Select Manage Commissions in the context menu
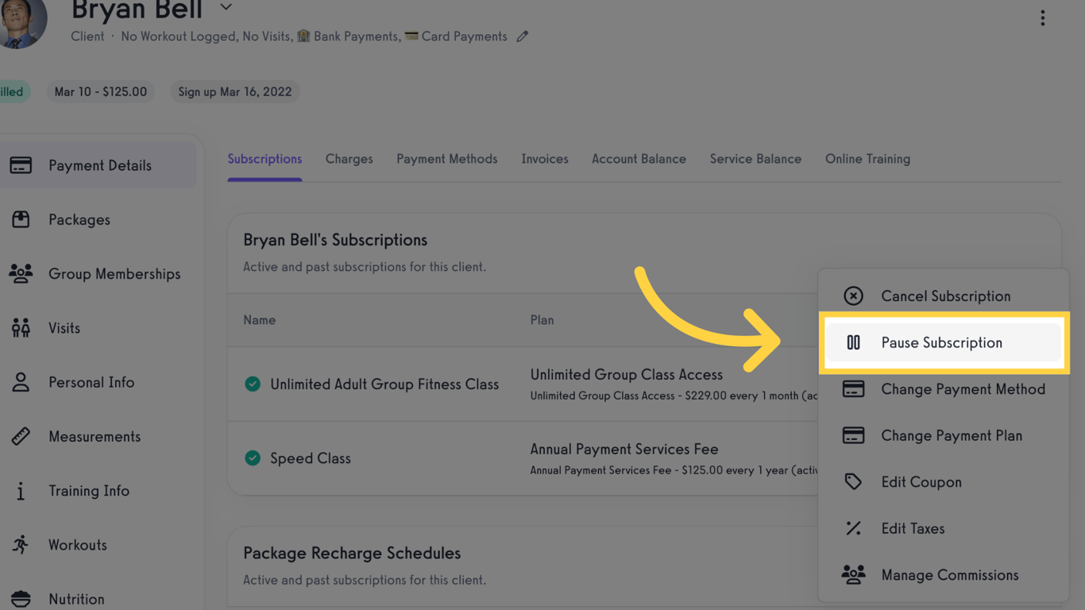Screen dimensions: 1085x610 (x=950, y=574)
